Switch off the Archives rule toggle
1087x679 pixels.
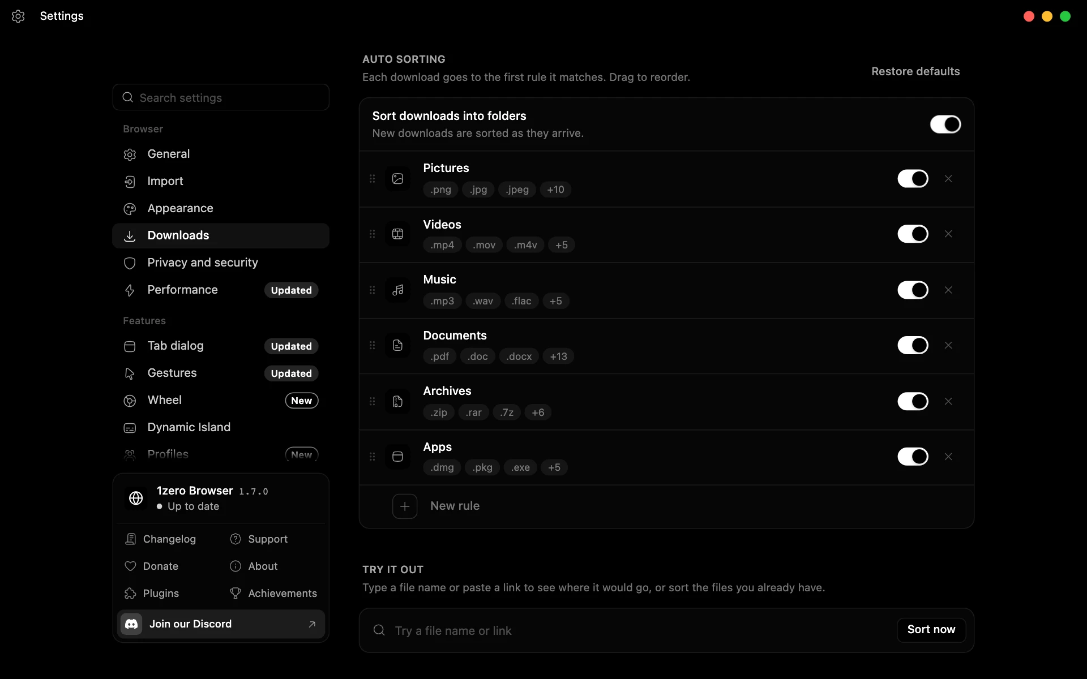pyautogui.click(x=913, y=401)
